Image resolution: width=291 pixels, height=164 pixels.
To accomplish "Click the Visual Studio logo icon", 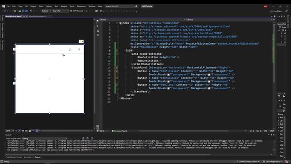I will [3, 6].
